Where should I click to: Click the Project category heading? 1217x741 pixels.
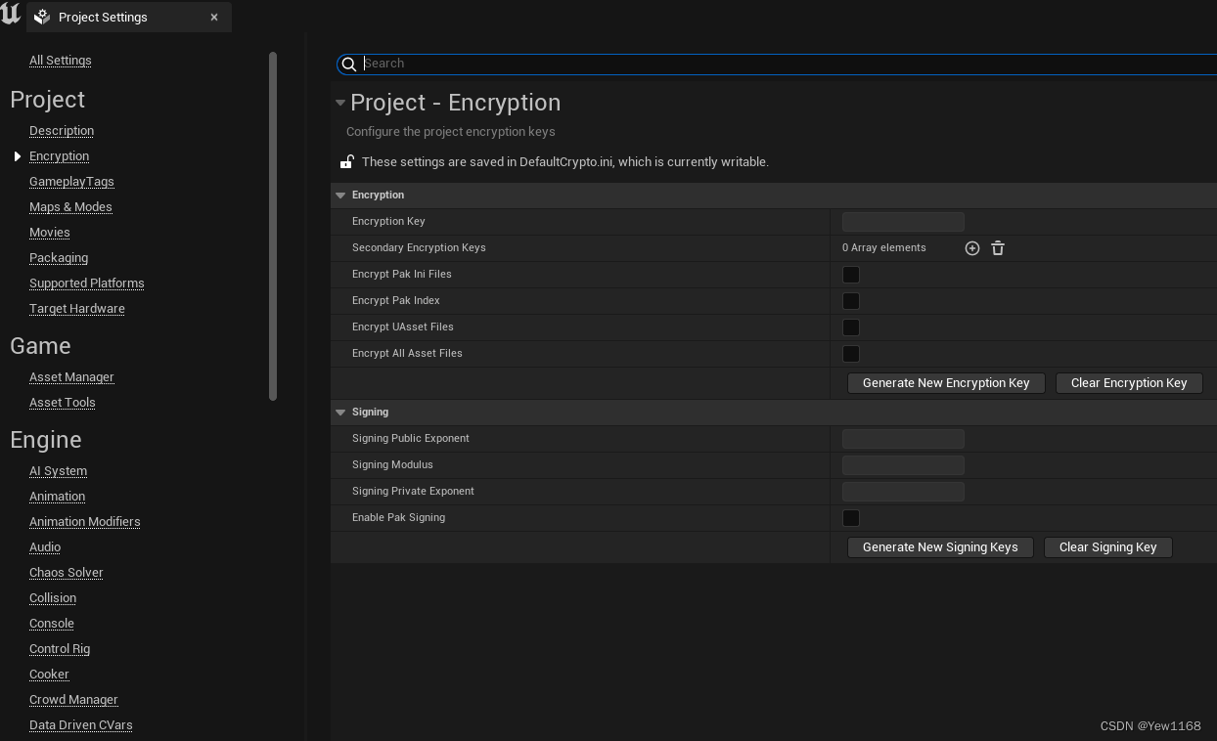coord(47,100)
